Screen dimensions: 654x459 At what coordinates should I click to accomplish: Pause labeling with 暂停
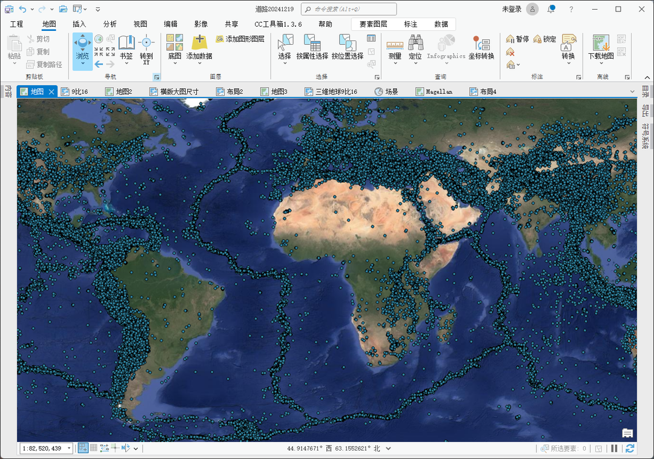(x=517, y=39)
